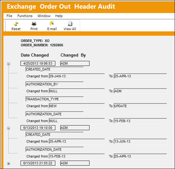Click ADM field beside 6/13/2013 21:55:22
Viewport: 175px width, 169px height.
(x=75, y=163)
